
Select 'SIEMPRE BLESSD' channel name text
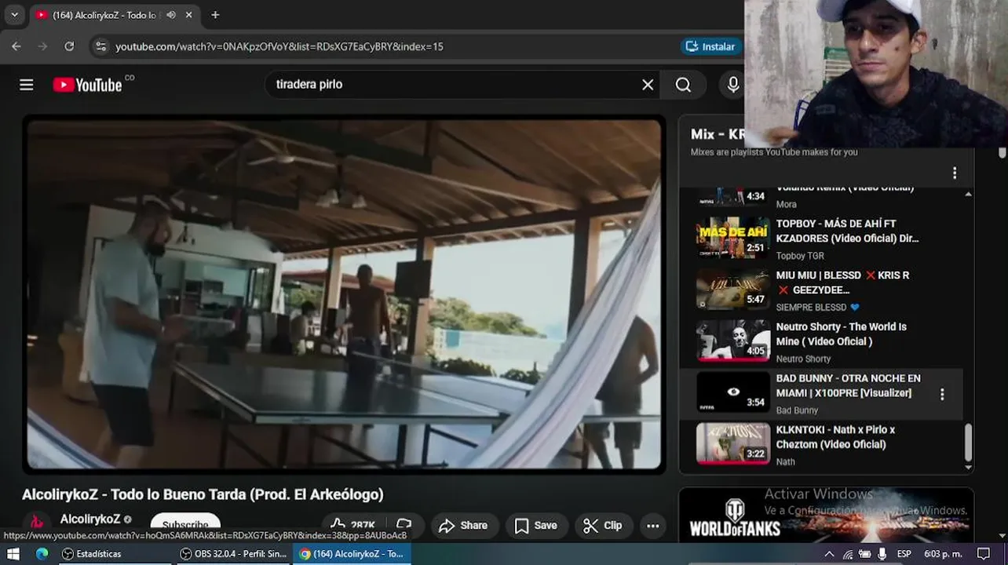tap(811, 308)
